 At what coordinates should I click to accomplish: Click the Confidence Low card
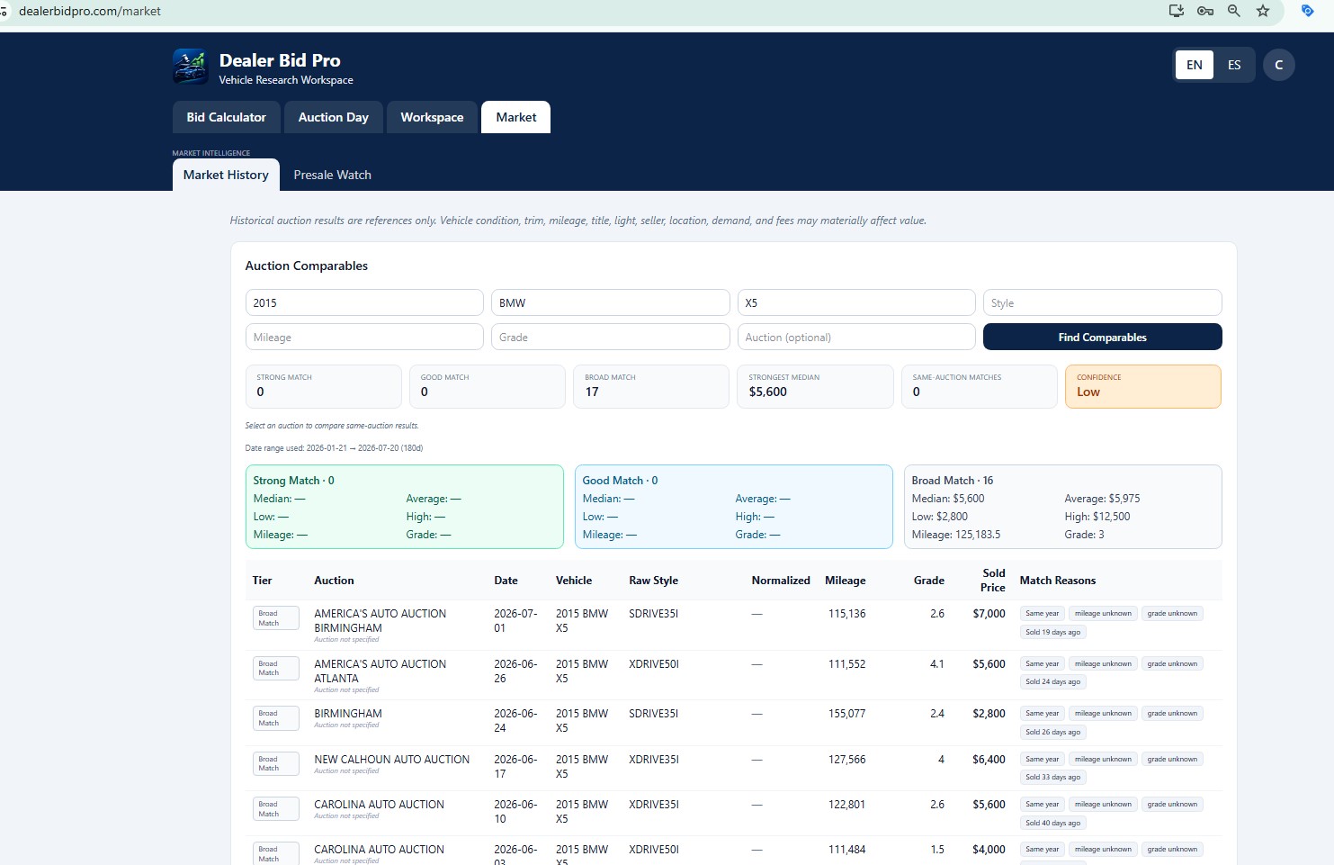pyautogui.click(x=1143, y=386)
